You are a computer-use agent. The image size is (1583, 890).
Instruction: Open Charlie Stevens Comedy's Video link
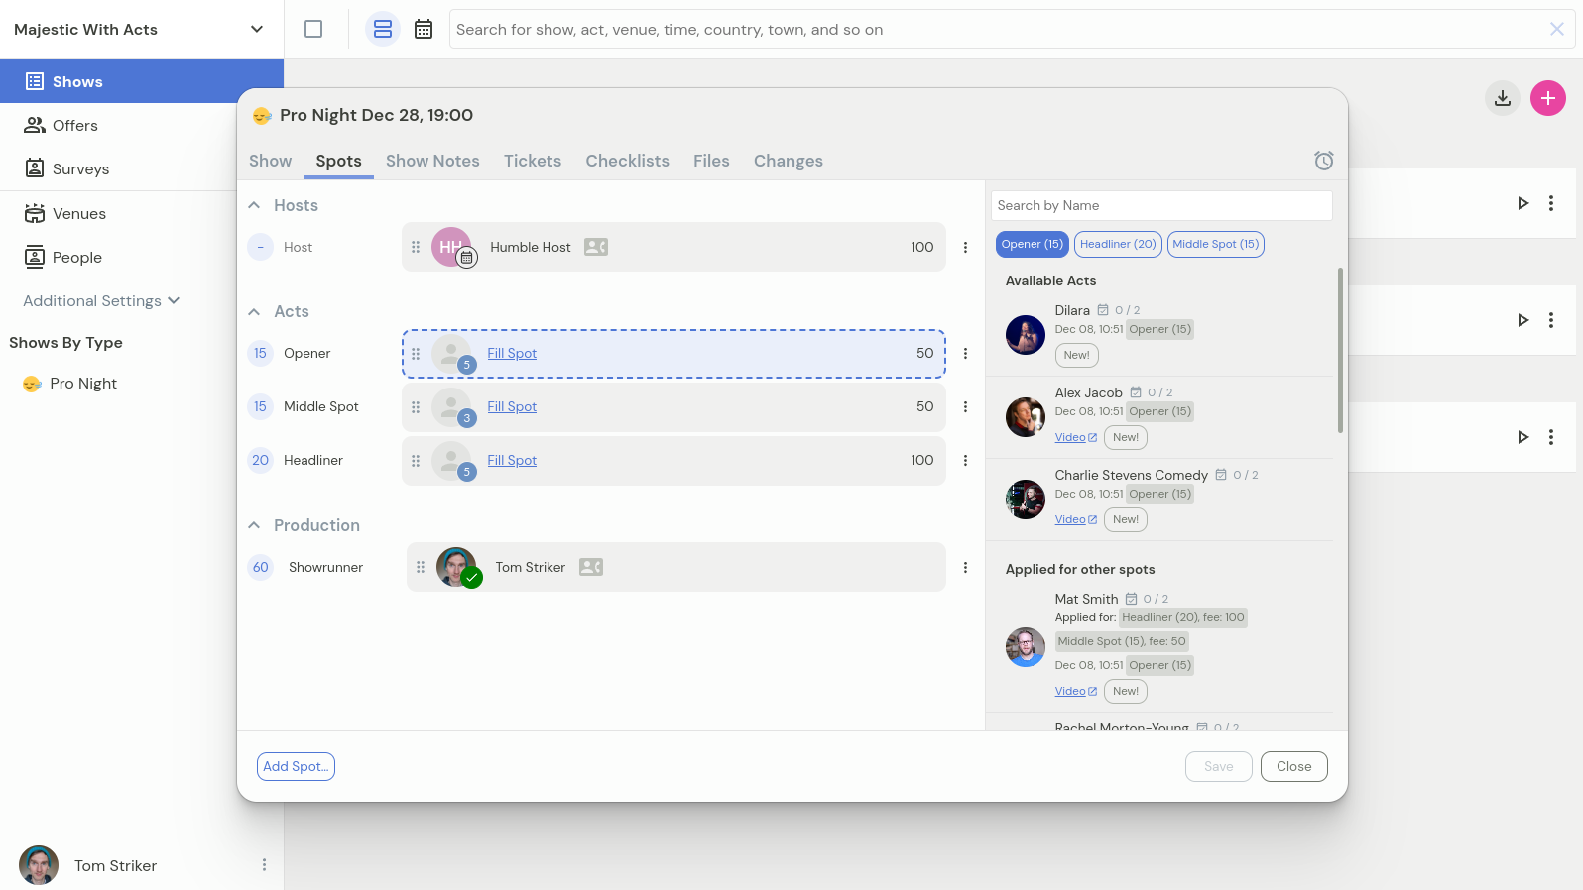pyautogui.click(x=1075, y=519)
